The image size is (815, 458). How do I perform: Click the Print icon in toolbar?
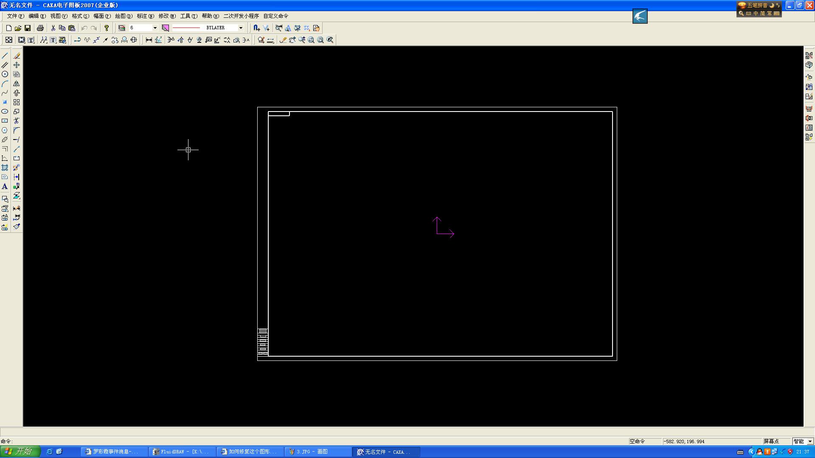pos(40,28)
